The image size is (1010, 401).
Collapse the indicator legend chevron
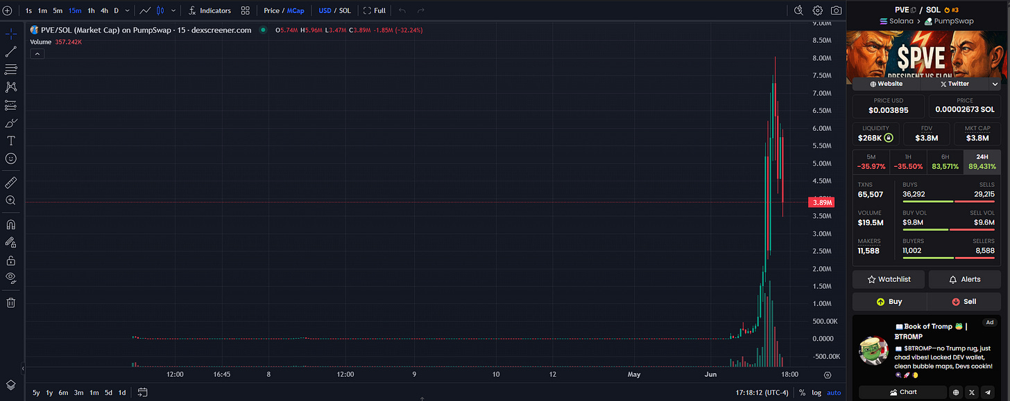[x=37, y=53]
